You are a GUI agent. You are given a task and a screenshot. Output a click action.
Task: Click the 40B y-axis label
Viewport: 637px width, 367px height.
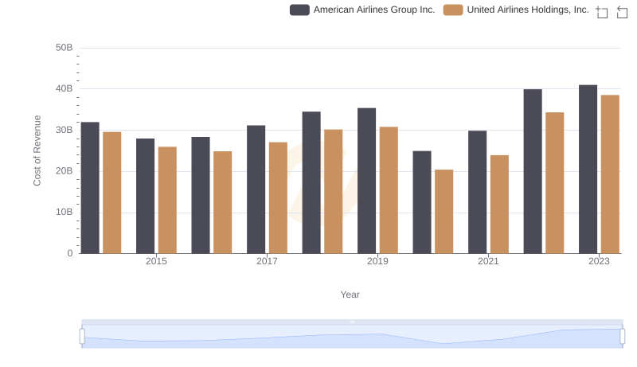pos(64,89)
